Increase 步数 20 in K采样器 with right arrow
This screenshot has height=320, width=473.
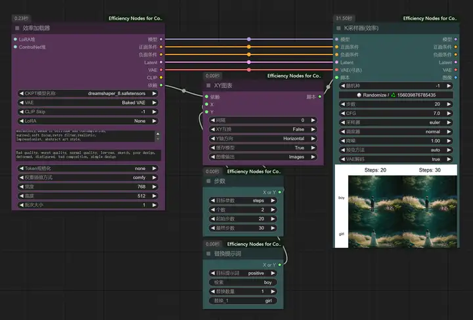point(449,104)
